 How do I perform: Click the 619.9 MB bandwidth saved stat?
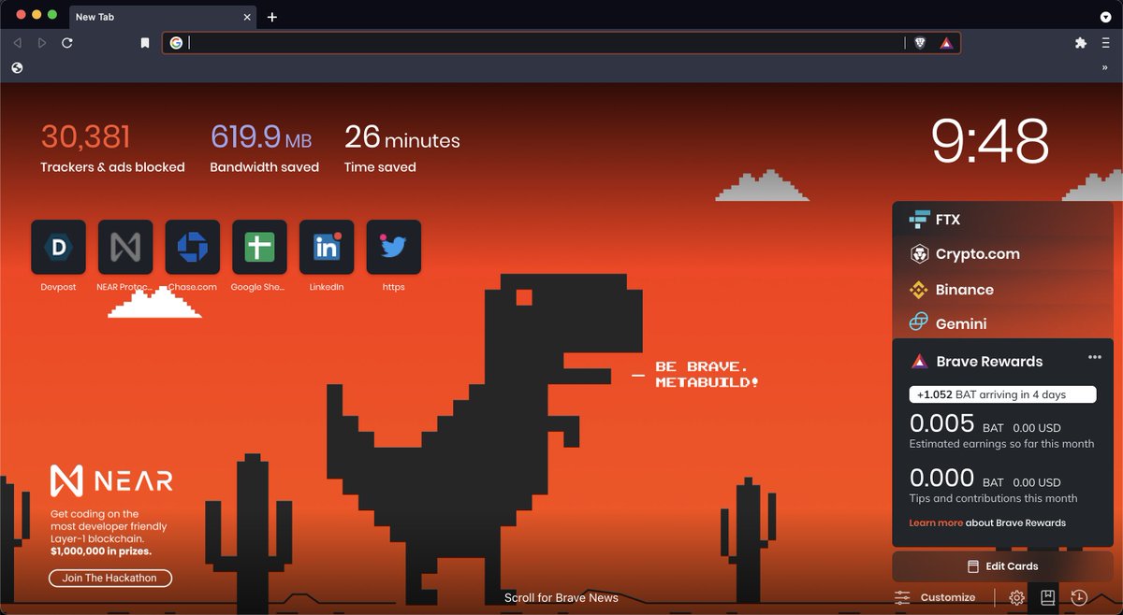(x=261, y=137)
